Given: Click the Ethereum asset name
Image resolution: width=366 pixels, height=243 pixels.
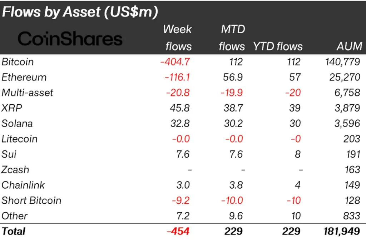Looking at the screenshot, I should click(24, 77).
